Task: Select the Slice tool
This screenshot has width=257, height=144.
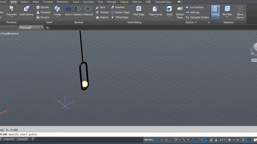Action: (x=100, y=7)
